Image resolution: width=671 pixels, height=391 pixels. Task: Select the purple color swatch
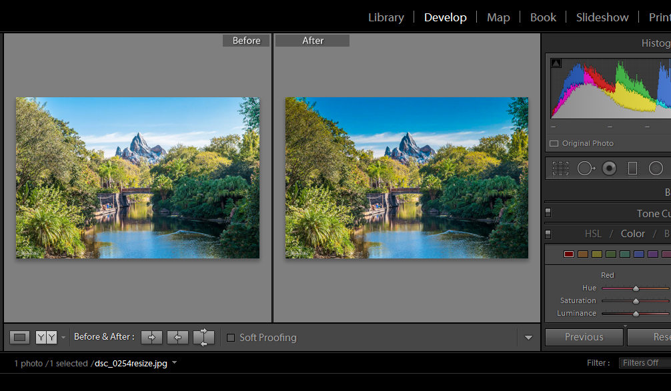coord(653,254)
